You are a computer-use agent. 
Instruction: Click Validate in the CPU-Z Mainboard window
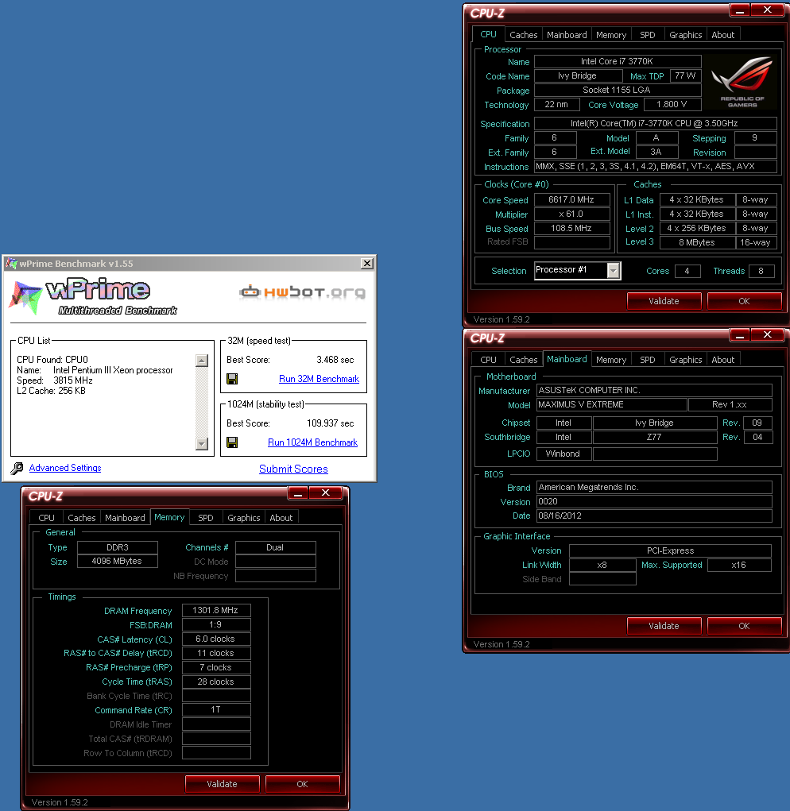click(664, 626)
